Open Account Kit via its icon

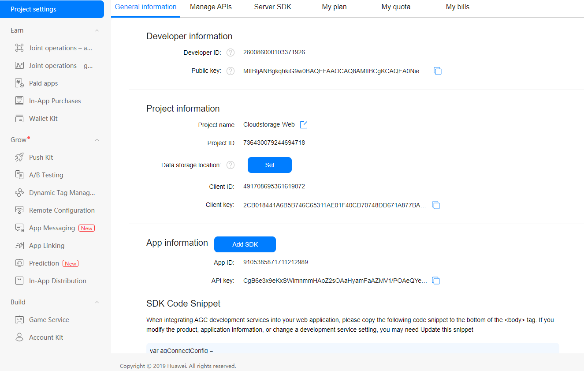click(x=19, y=337)
